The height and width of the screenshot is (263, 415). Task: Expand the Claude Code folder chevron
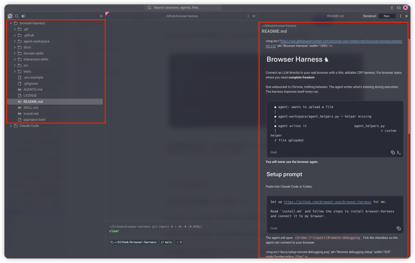click(x=11, y=126)
